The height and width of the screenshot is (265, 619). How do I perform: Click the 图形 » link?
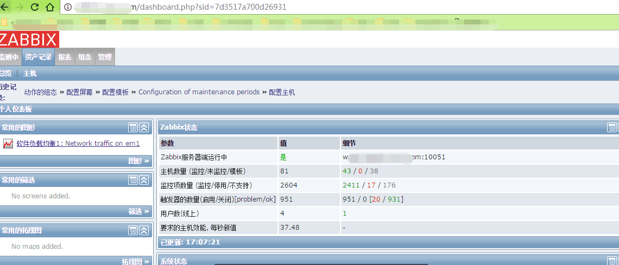tap(138, 161)
